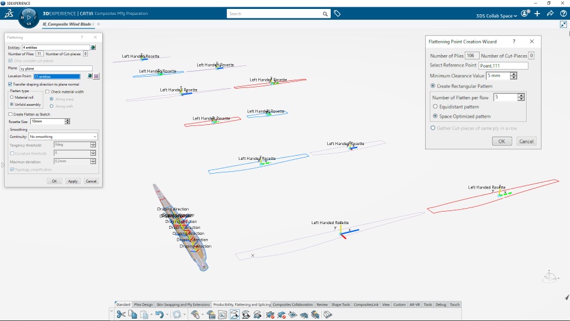Open dropdown arrow next to Paste
Screen dimensions: 570x321
[x=151, y=315]
